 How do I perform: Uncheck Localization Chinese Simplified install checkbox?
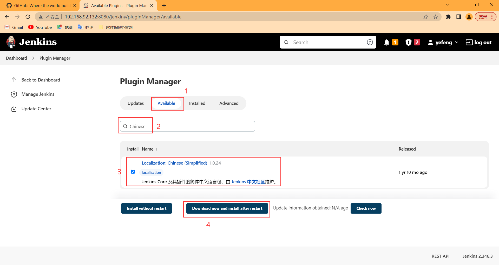click(133, 172)
